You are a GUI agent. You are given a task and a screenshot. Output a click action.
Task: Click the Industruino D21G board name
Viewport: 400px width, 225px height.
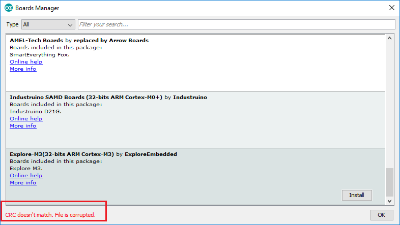click(36, 111)
